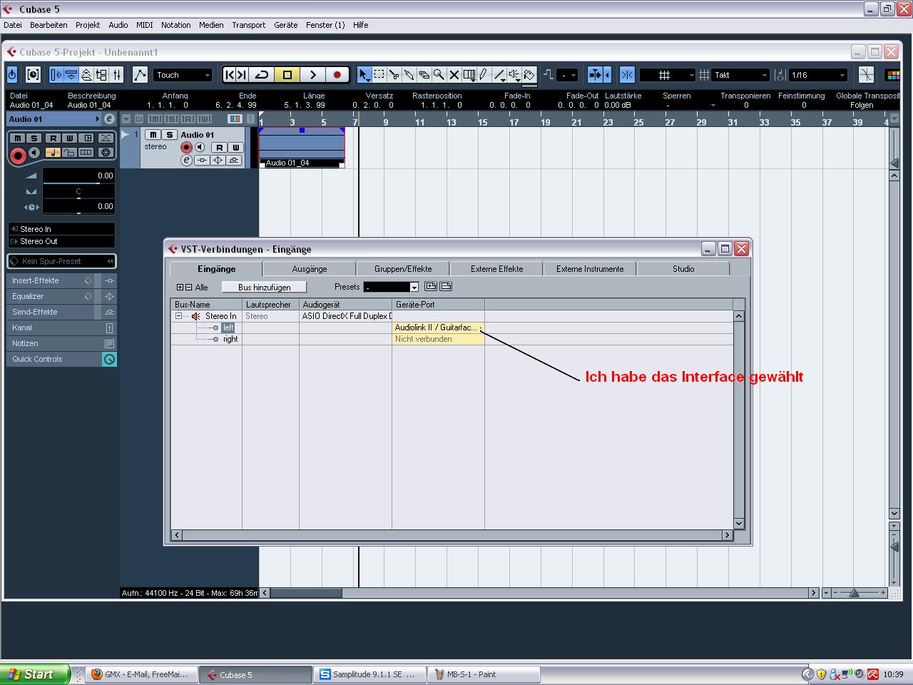Select the draw pencil tool
913x685 pixels.
[x=484, y=74]
